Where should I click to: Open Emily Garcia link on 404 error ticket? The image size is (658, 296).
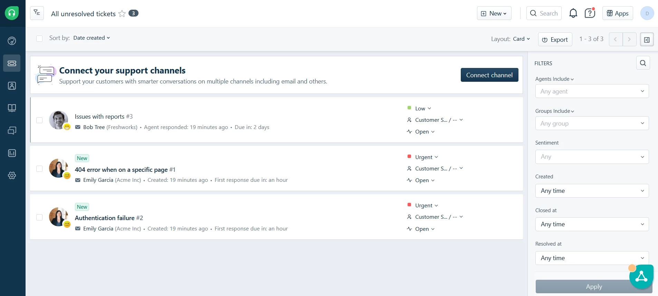pyautogui.click(x=98, y=180)
